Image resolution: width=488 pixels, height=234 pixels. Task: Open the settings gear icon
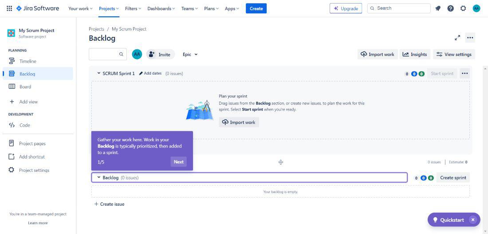463,8
